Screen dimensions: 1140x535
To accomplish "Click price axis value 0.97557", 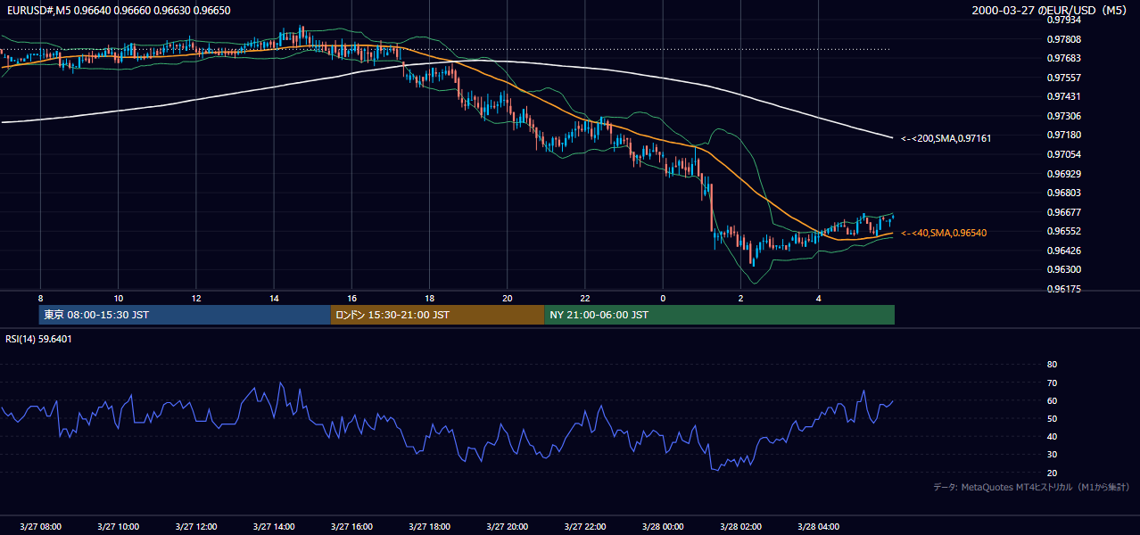I will coord(1063,78).
